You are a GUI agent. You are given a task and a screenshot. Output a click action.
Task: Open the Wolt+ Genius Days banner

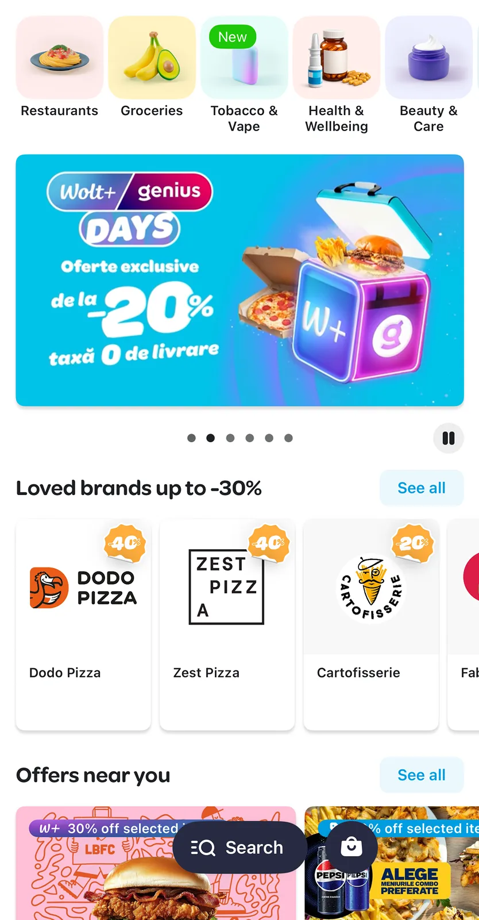point(239,280)
